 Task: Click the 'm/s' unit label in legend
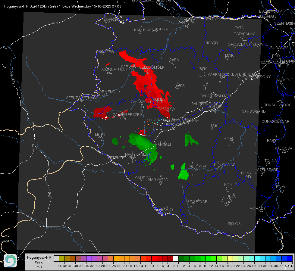[x=39, y=267]
